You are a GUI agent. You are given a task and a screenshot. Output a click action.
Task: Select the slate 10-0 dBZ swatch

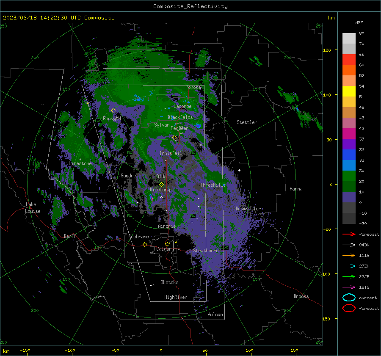click(349, 197)
